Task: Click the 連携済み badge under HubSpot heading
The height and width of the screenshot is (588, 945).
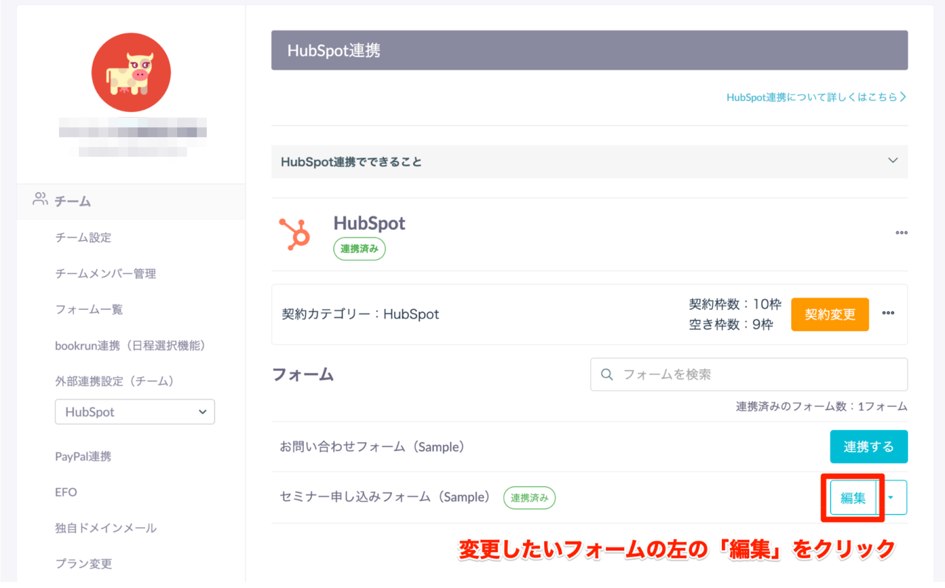Action: [359, 249]
